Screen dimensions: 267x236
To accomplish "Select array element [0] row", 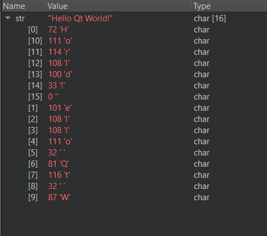I will pyautogui.click(x=135, y=30).
